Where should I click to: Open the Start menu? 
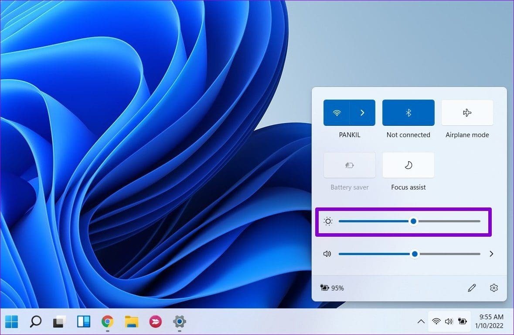tap(11, 321)
